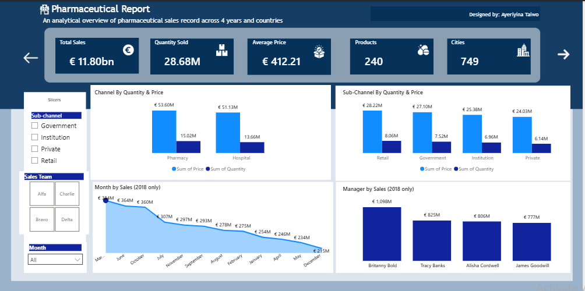
Task: Tick the Retail sub-channel checkbox
Action: 35,161
